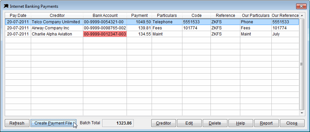
Task: Click code cell 101774 in Code column
Action: click(x=197, y=28)
